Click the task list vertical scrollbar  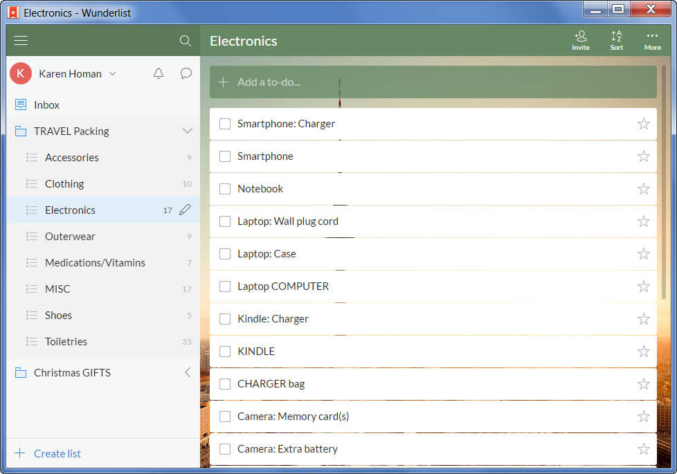click(x=664, y=183)
